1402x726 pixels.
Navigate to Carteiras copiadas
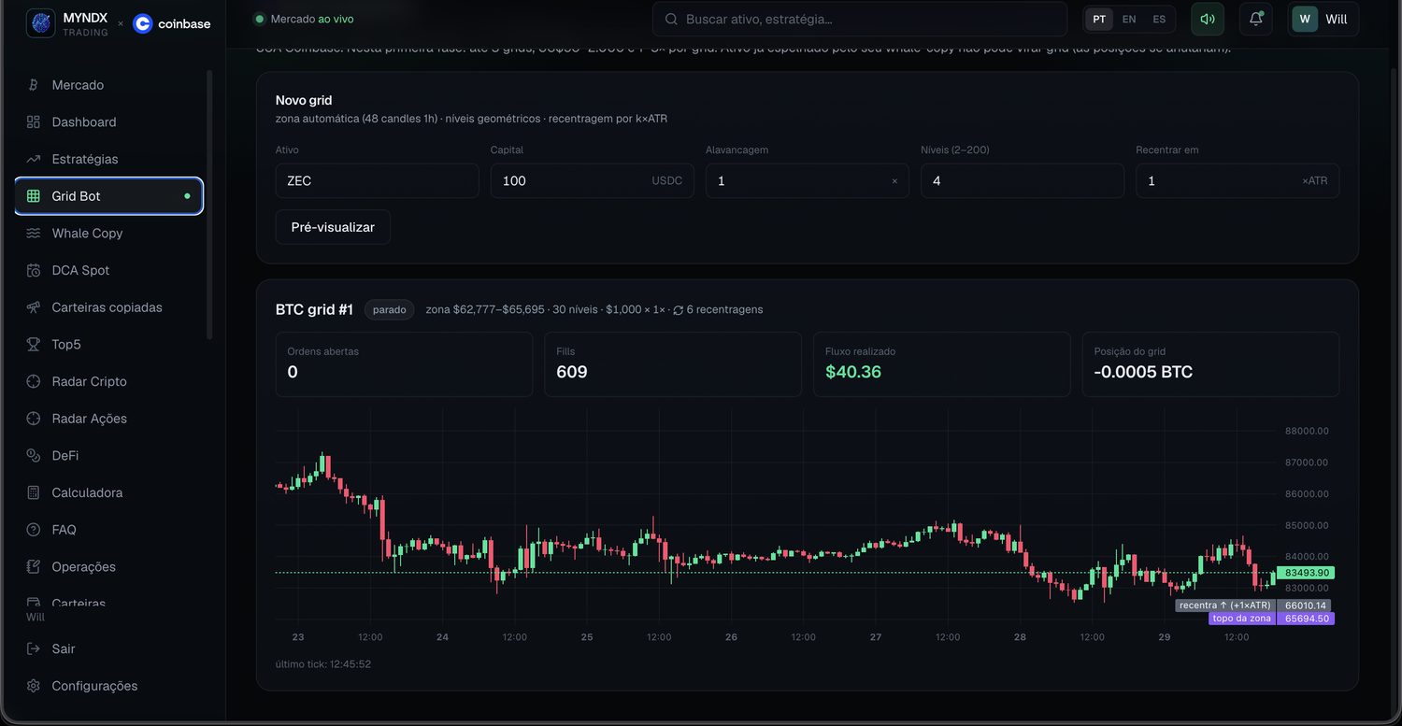(108, 307)
